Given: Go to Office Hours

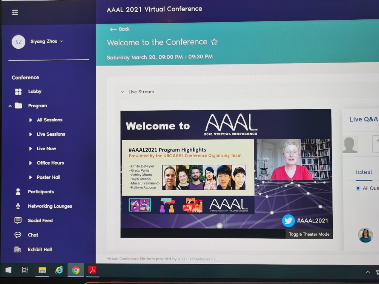Looking at the screenshot, I should [50, 163].
